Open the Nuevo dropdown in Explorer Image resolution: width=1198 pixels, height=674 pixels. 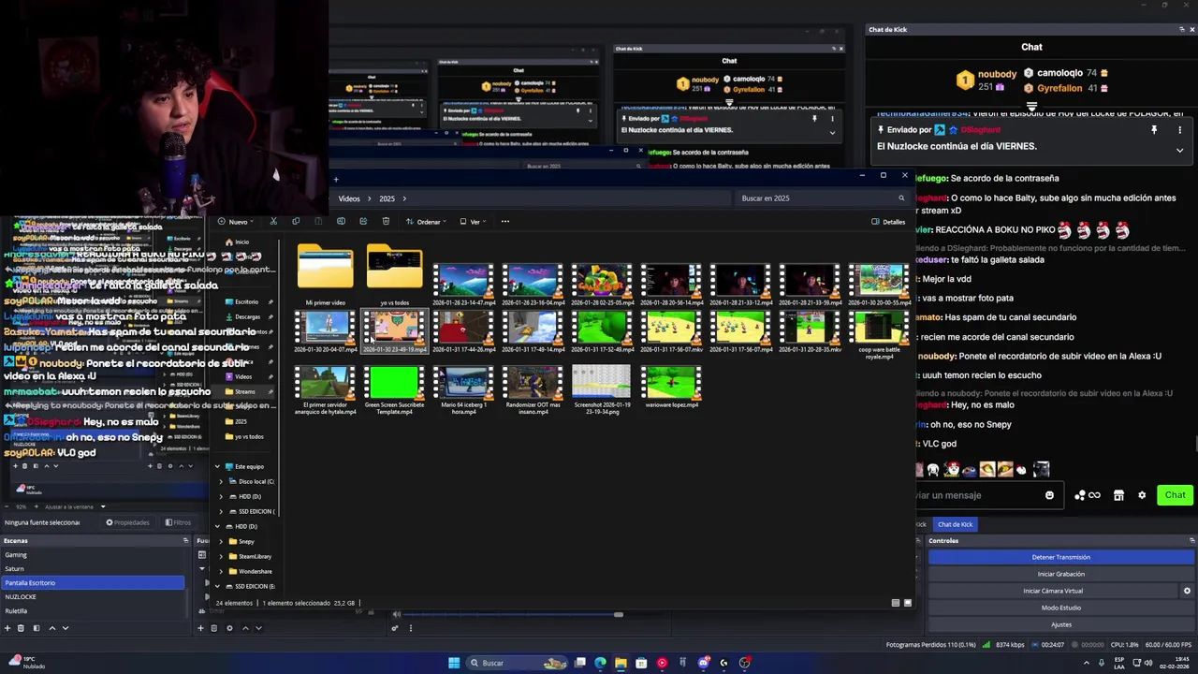click(x=234, y=222)
